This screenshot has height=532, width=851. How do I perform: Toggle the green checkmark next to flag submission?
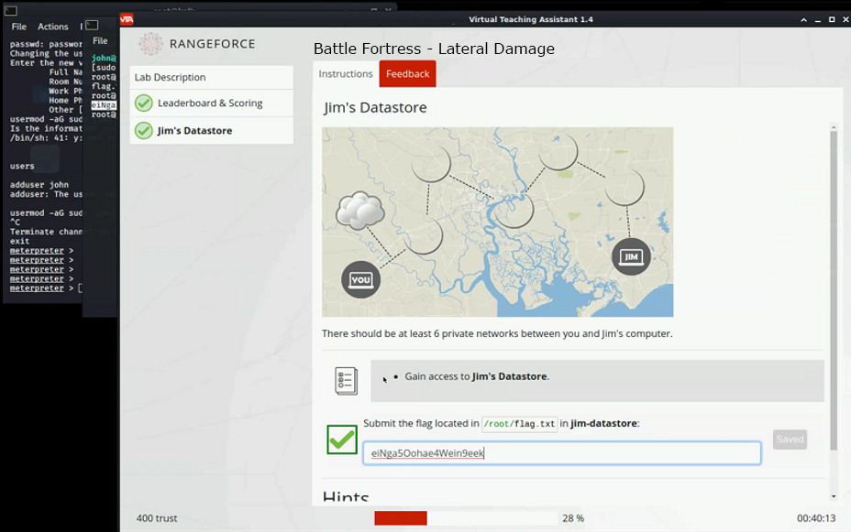[x=341, y=440]
